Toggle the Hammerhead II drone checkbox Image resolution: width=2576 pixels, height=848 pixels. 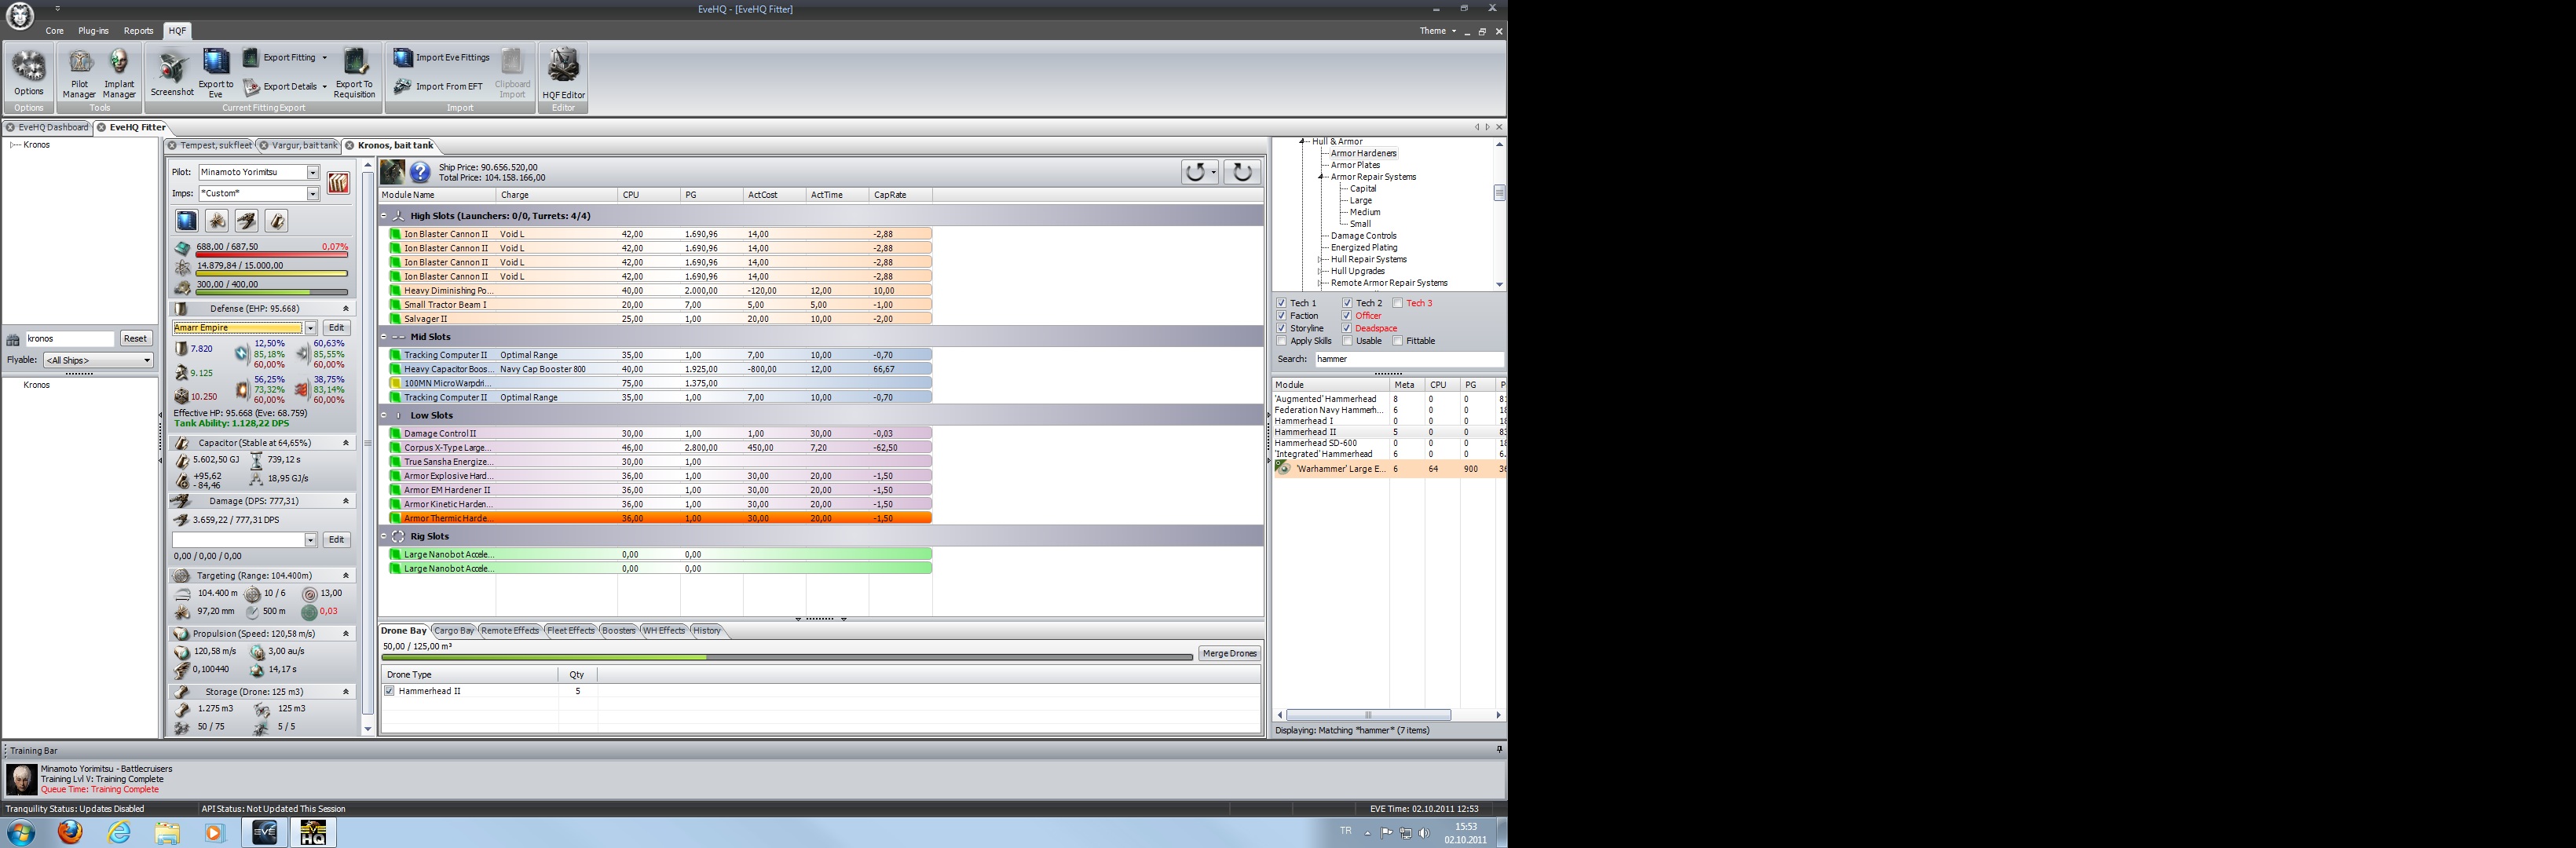389,691
